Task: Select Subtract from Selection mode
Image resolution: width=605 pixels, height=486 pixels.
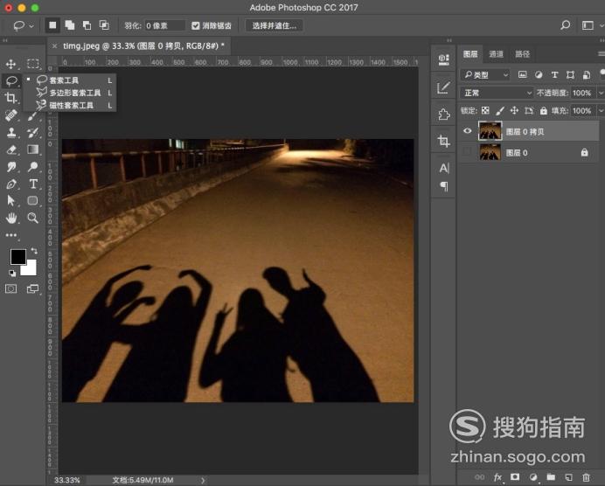Action: pyautogui.click(x=87, y=25)
